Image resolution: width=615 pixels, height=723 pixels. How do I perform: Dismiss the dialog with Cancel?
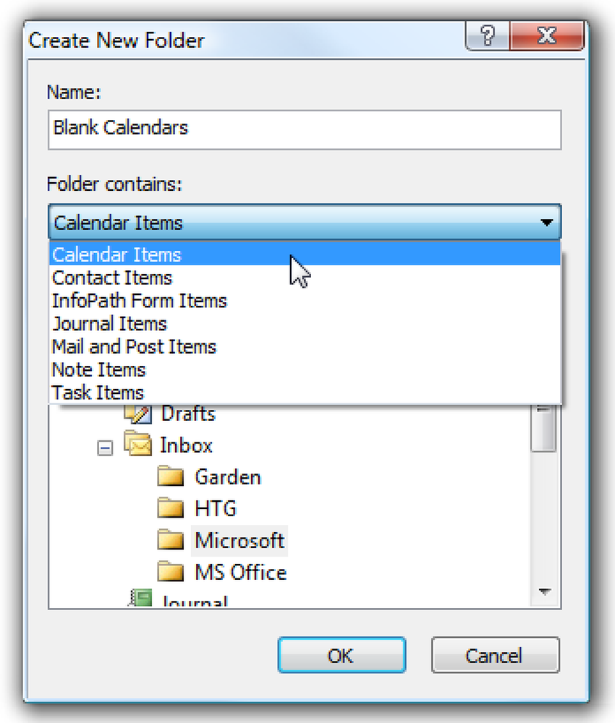point(496,655)
